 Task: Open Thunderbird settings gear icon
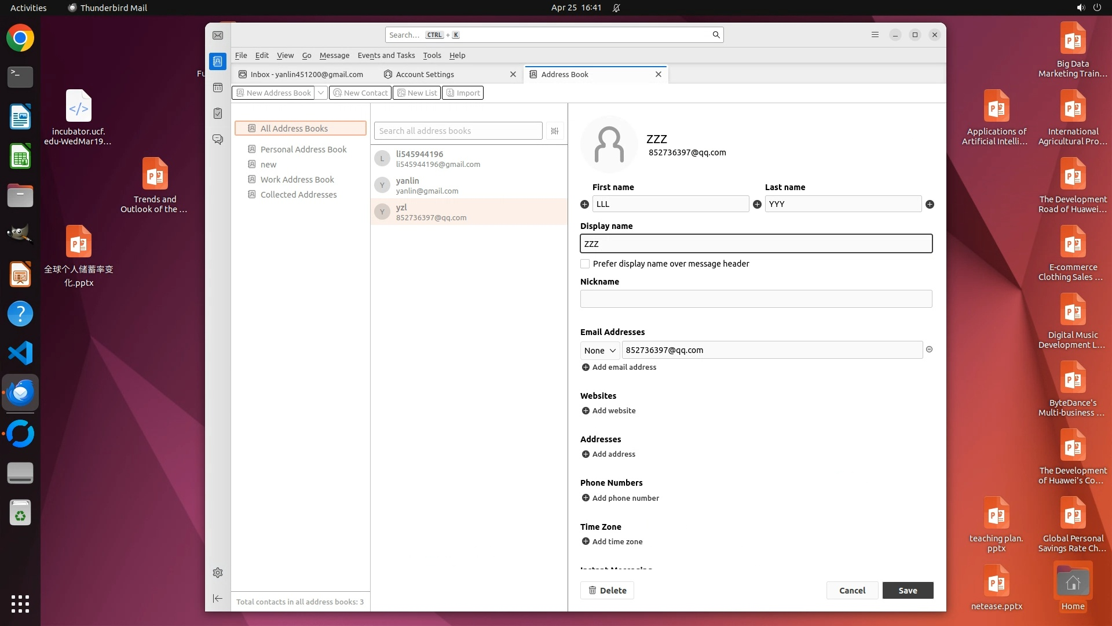pos(218,573)
